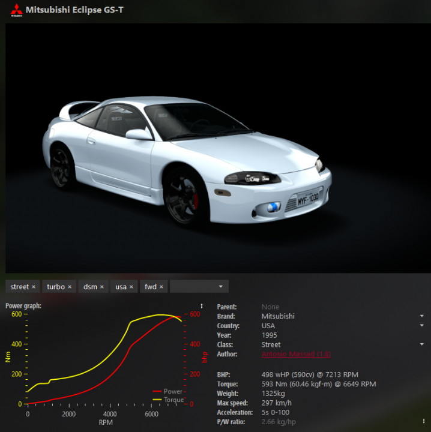Expand the Country dropdown arrow
Viewport: 431px width, 432px height.
coord(421,325)
